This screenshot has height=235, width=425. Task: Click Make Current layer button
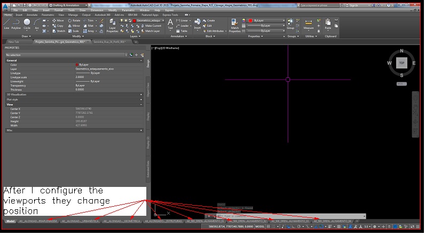point(154,26)
